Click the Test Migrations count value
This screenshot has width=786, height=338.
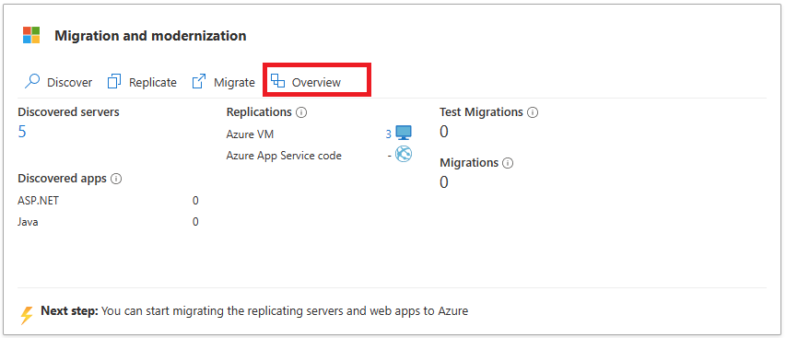(444, 132)
